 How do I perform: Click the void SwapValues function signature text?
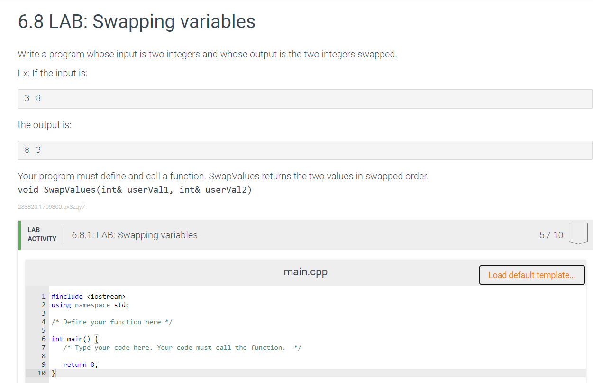[x=135, y=190]
